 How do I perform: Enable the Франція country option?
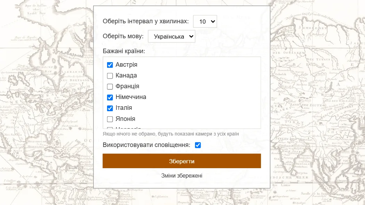[x=110, y=87]
